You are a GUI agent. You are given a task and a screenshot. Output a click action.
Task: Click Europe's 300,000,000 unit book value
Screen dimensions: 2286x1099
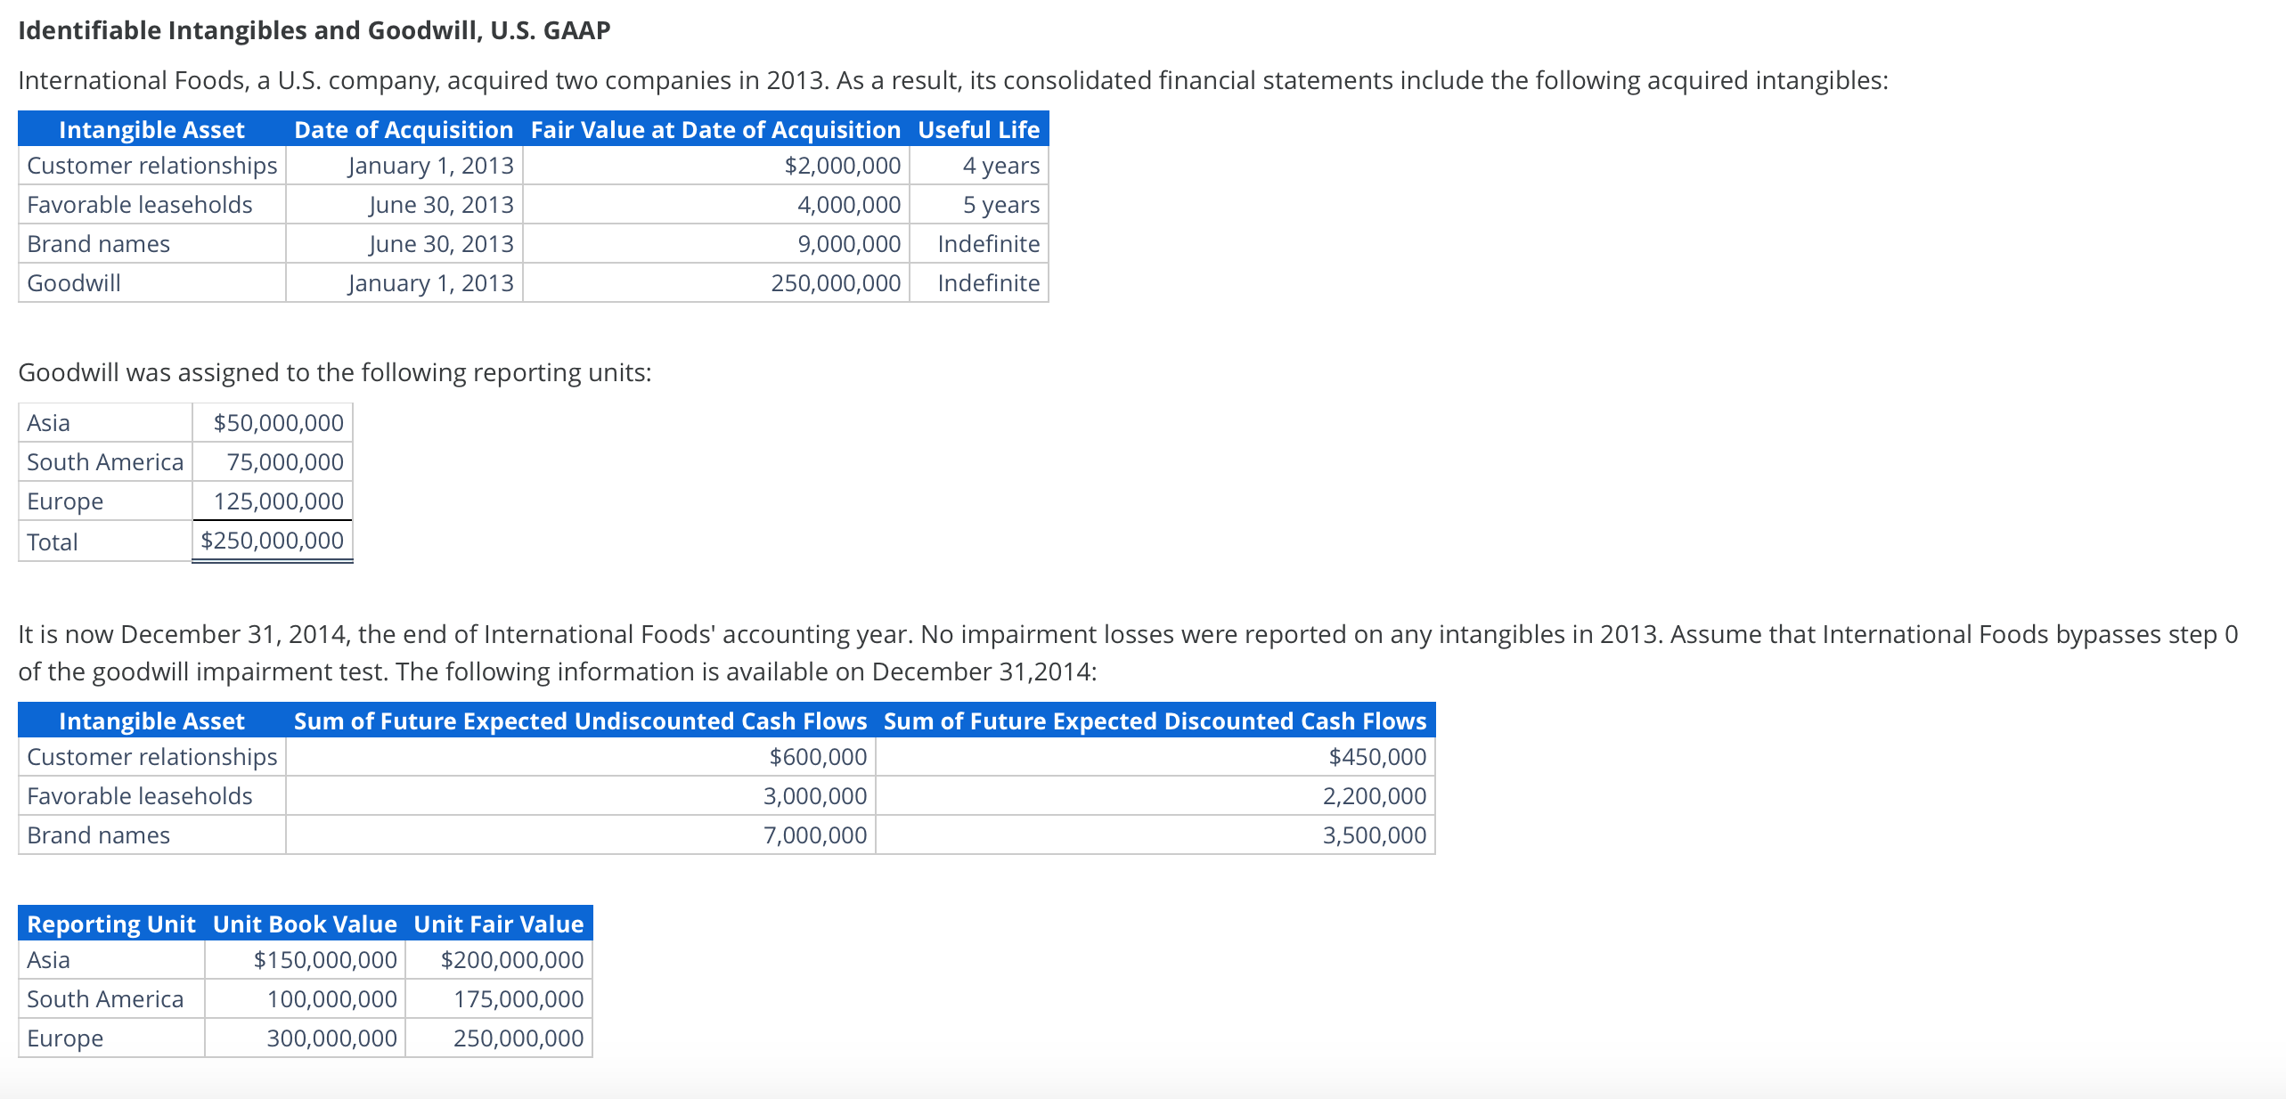coord(331,1038)
